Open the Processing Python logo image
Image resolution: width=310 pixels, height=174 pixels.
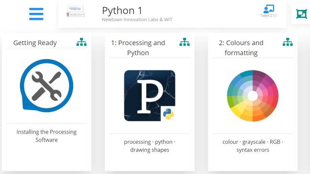click(150, 96)
